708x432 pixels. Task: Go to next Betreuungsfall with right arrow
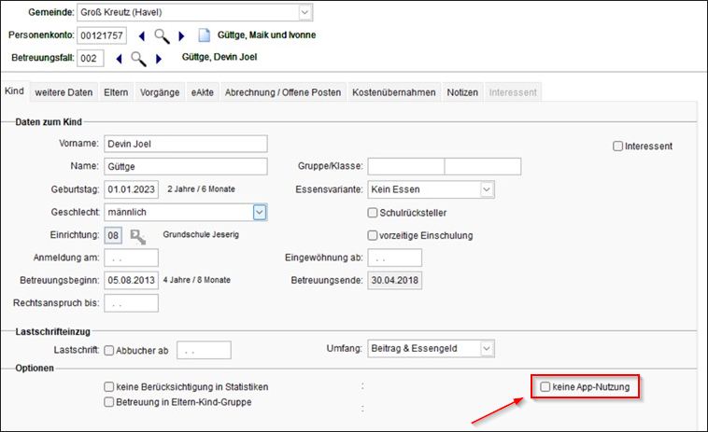pos(159,58)
